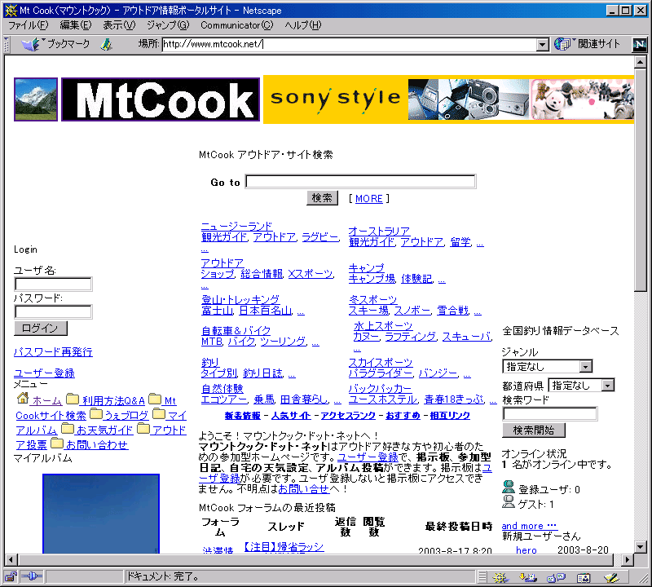Click the vertical scrollbar thumb
Viewport: 652px width, 587px height.
coord(640,180)
